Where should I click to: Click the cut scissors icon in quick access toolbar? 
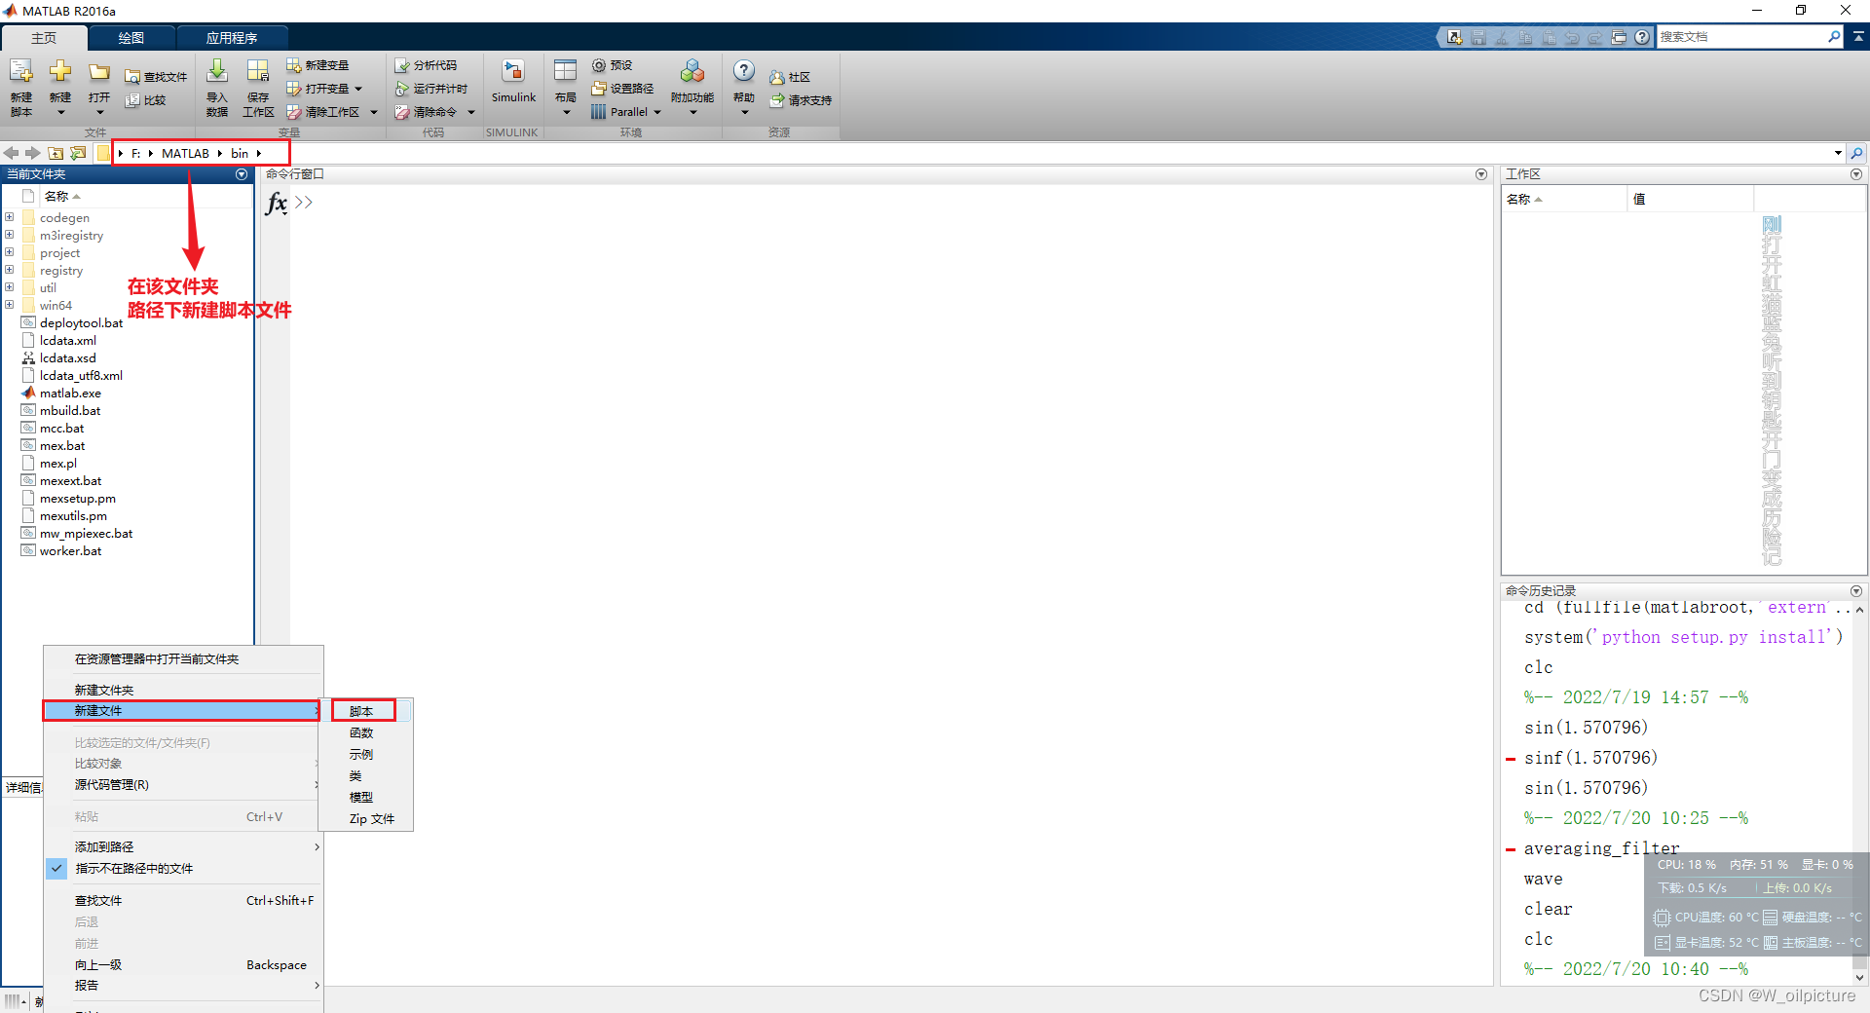(x=1502, y=37)
